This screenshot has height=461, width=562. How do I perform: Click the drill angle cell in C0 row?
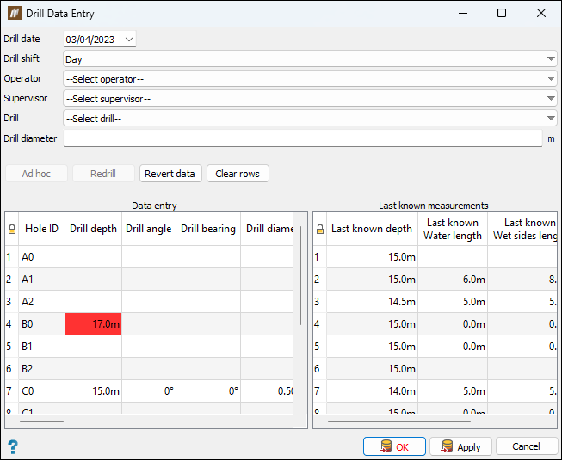tap(149, 391)
